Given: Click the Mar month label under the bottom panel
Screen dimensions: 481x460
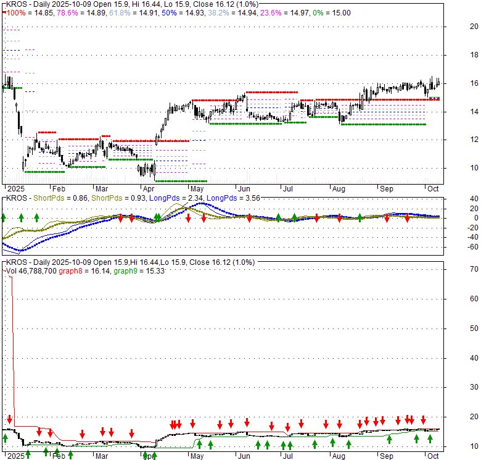Looking at the screenshot, I should [x=102, y=456].
